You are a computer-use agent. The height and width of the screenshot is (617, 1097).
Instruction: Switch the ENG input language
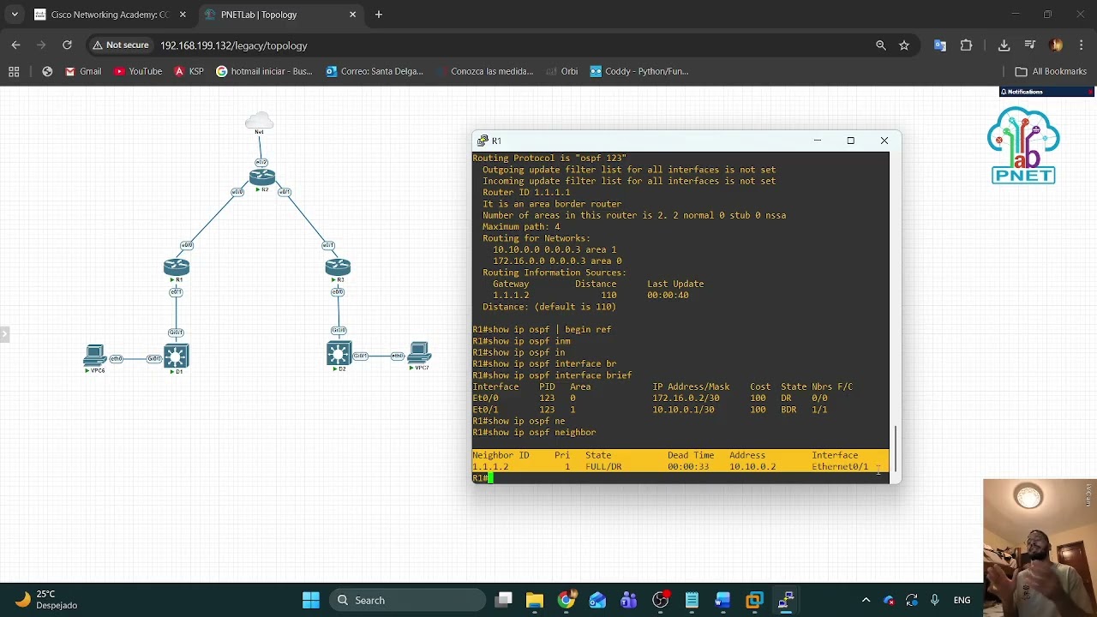point(962,600)
